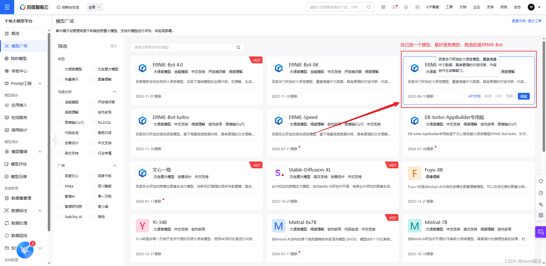Click the ERNIE-Bot-8K model logo
The height and width of the screenshot is (266, 546).
[279, 68]
